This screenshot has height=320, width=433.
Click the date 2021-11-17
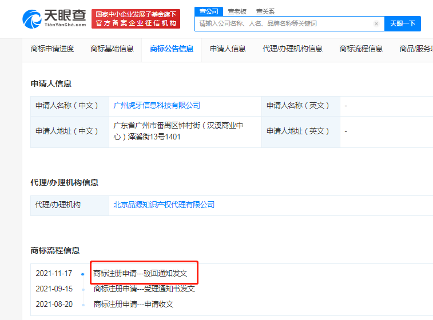coord(54,273)
